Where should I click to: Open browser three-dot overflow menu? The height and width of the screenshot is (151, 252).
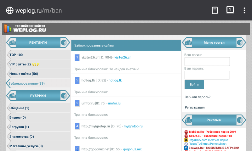[244, 10]
